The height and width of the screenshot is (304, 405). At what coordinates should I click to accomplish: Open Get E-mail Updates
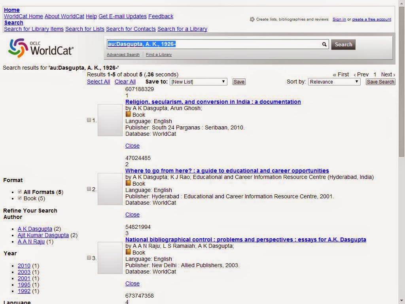(123, 16)
